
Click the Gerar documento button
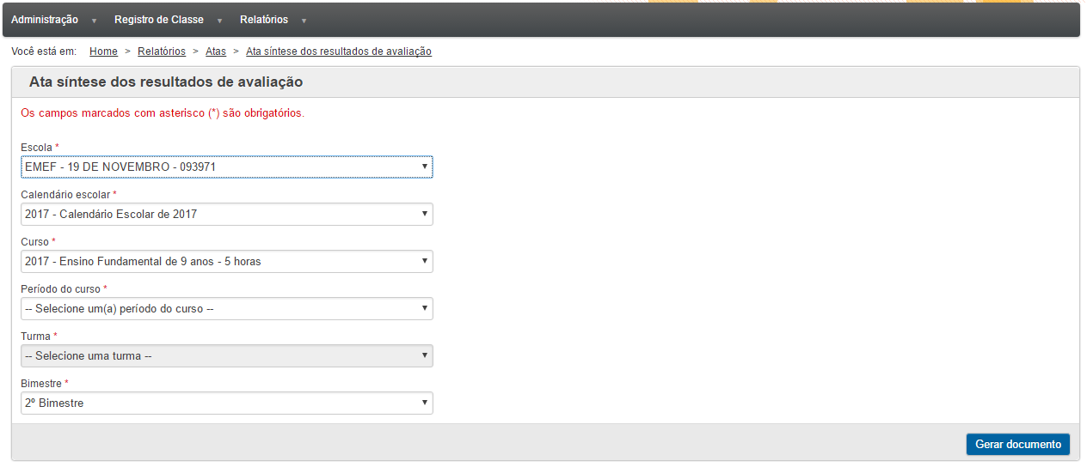pyautogui.click(x=1018, y=445)
